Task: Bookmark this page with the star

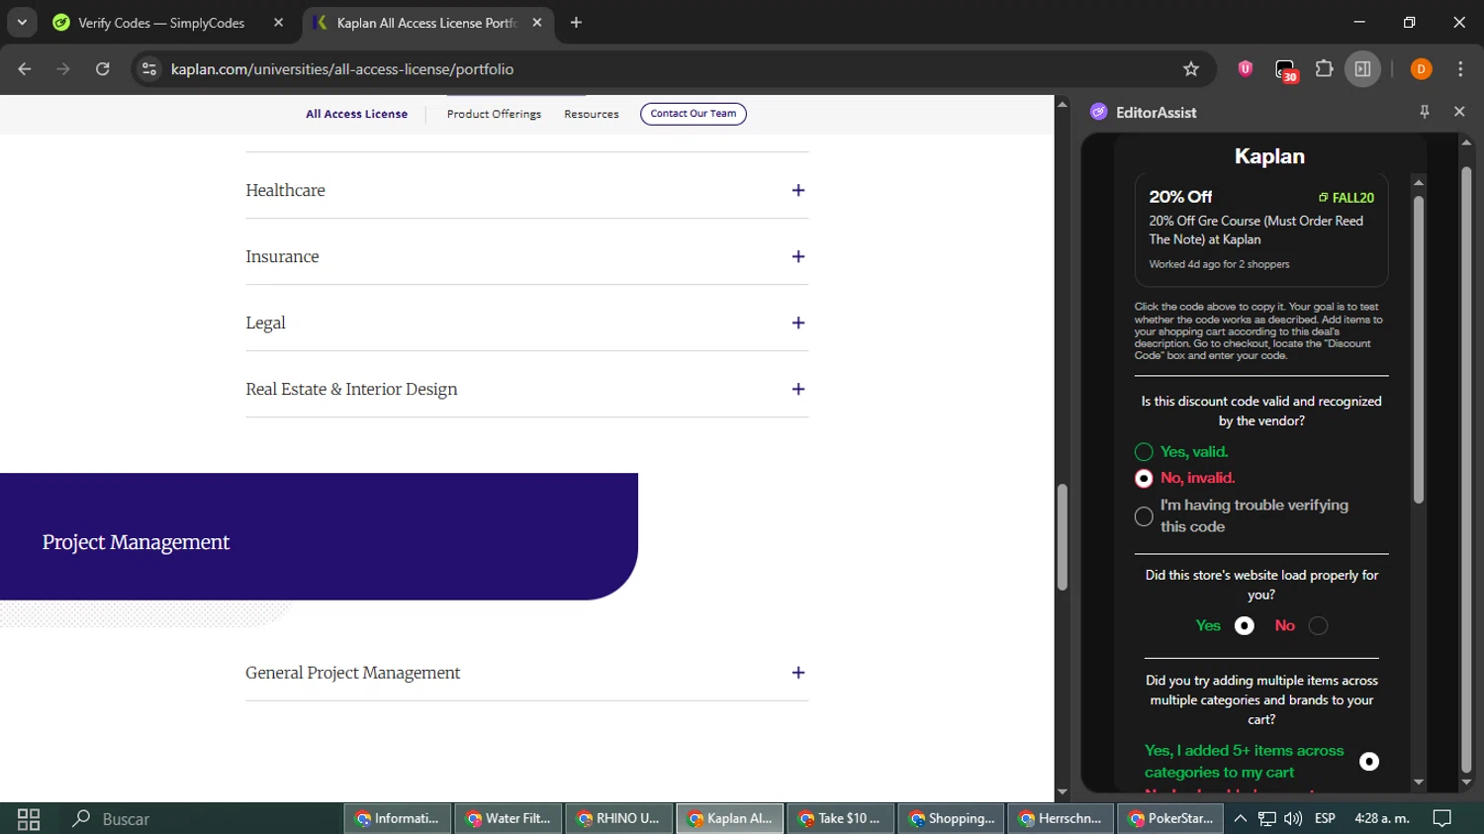Action: (1191, 69)
